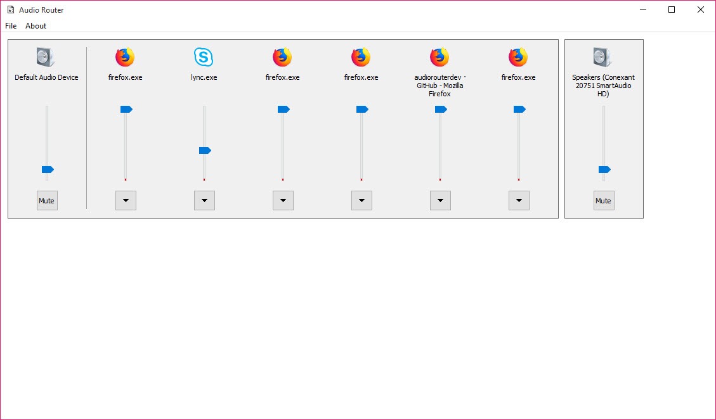Open the File menu
This screenshot has width=716, height=420.
[x=11, y=26]
